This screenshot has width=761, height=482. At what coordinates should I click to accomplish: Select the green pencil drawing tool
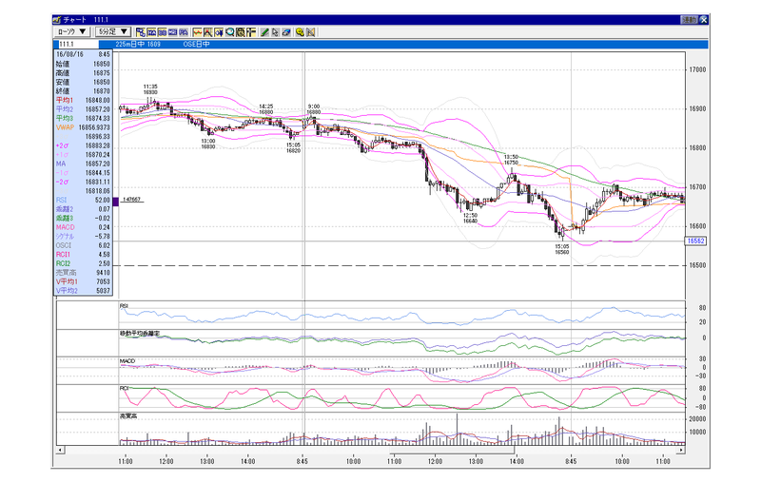click(264, 32)
